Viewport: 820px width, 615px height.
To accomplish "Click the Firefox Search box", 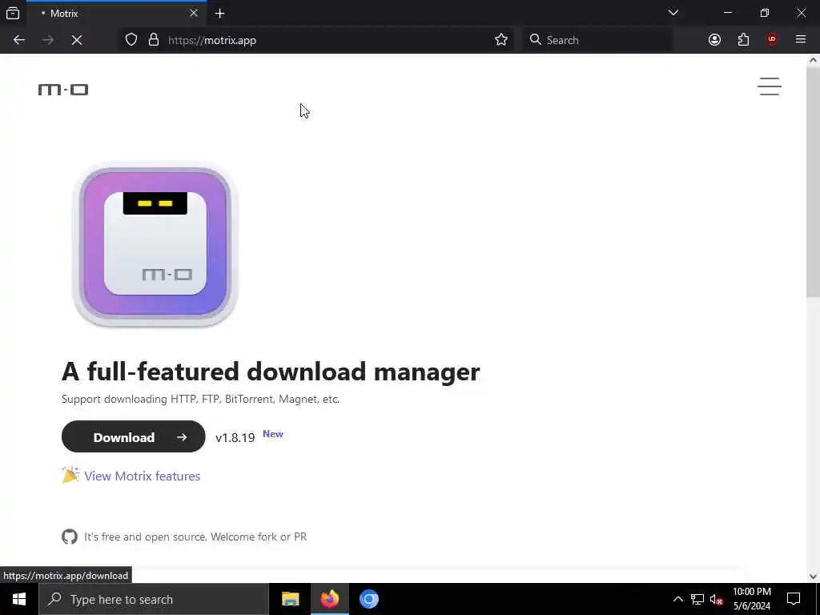I will (x=597, y=40).
